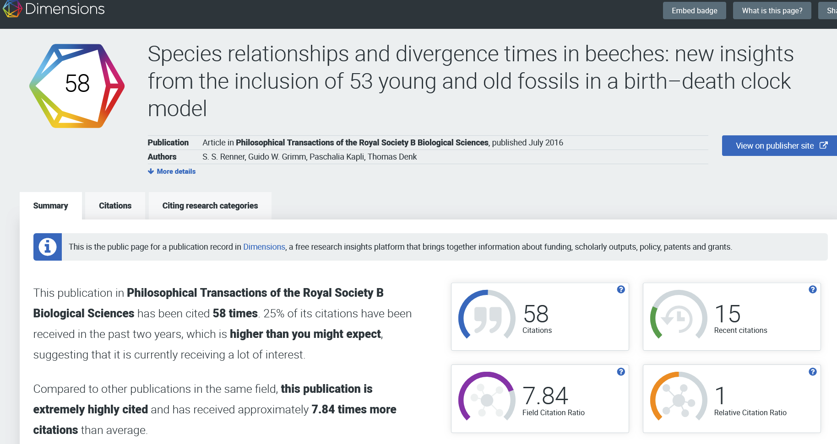
Task: Click external-link icon on publisher button
Action: 824,145
